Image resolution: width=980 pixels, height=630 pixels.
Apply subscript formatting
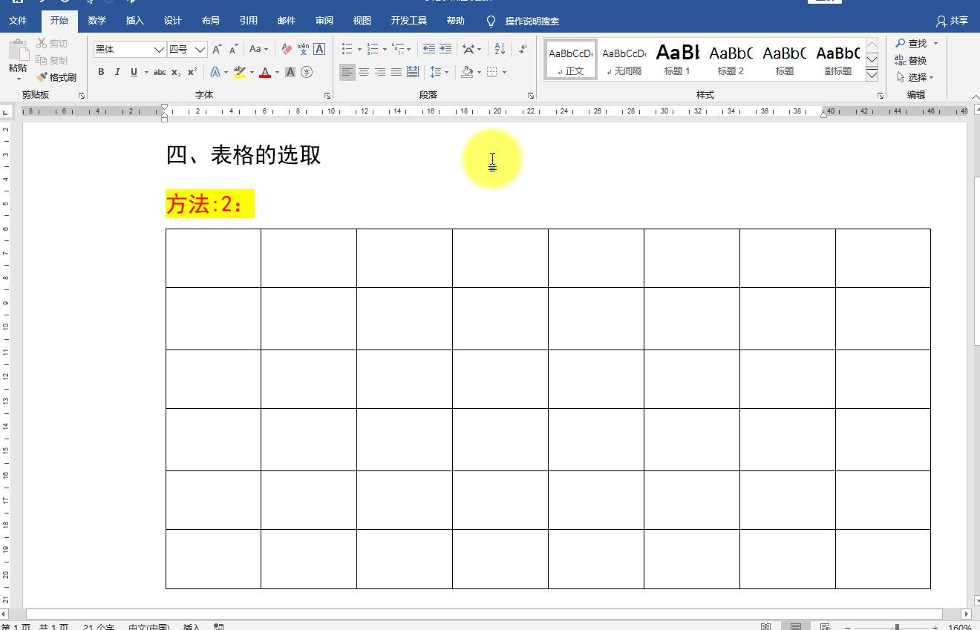(x=175, y=73)
